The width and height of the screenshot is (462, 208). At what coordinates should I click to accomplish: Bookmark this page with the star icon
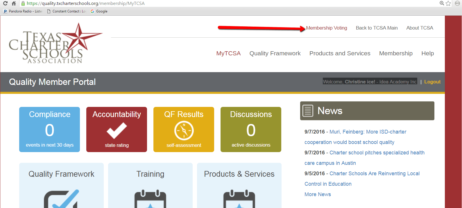tap(448, 3)
